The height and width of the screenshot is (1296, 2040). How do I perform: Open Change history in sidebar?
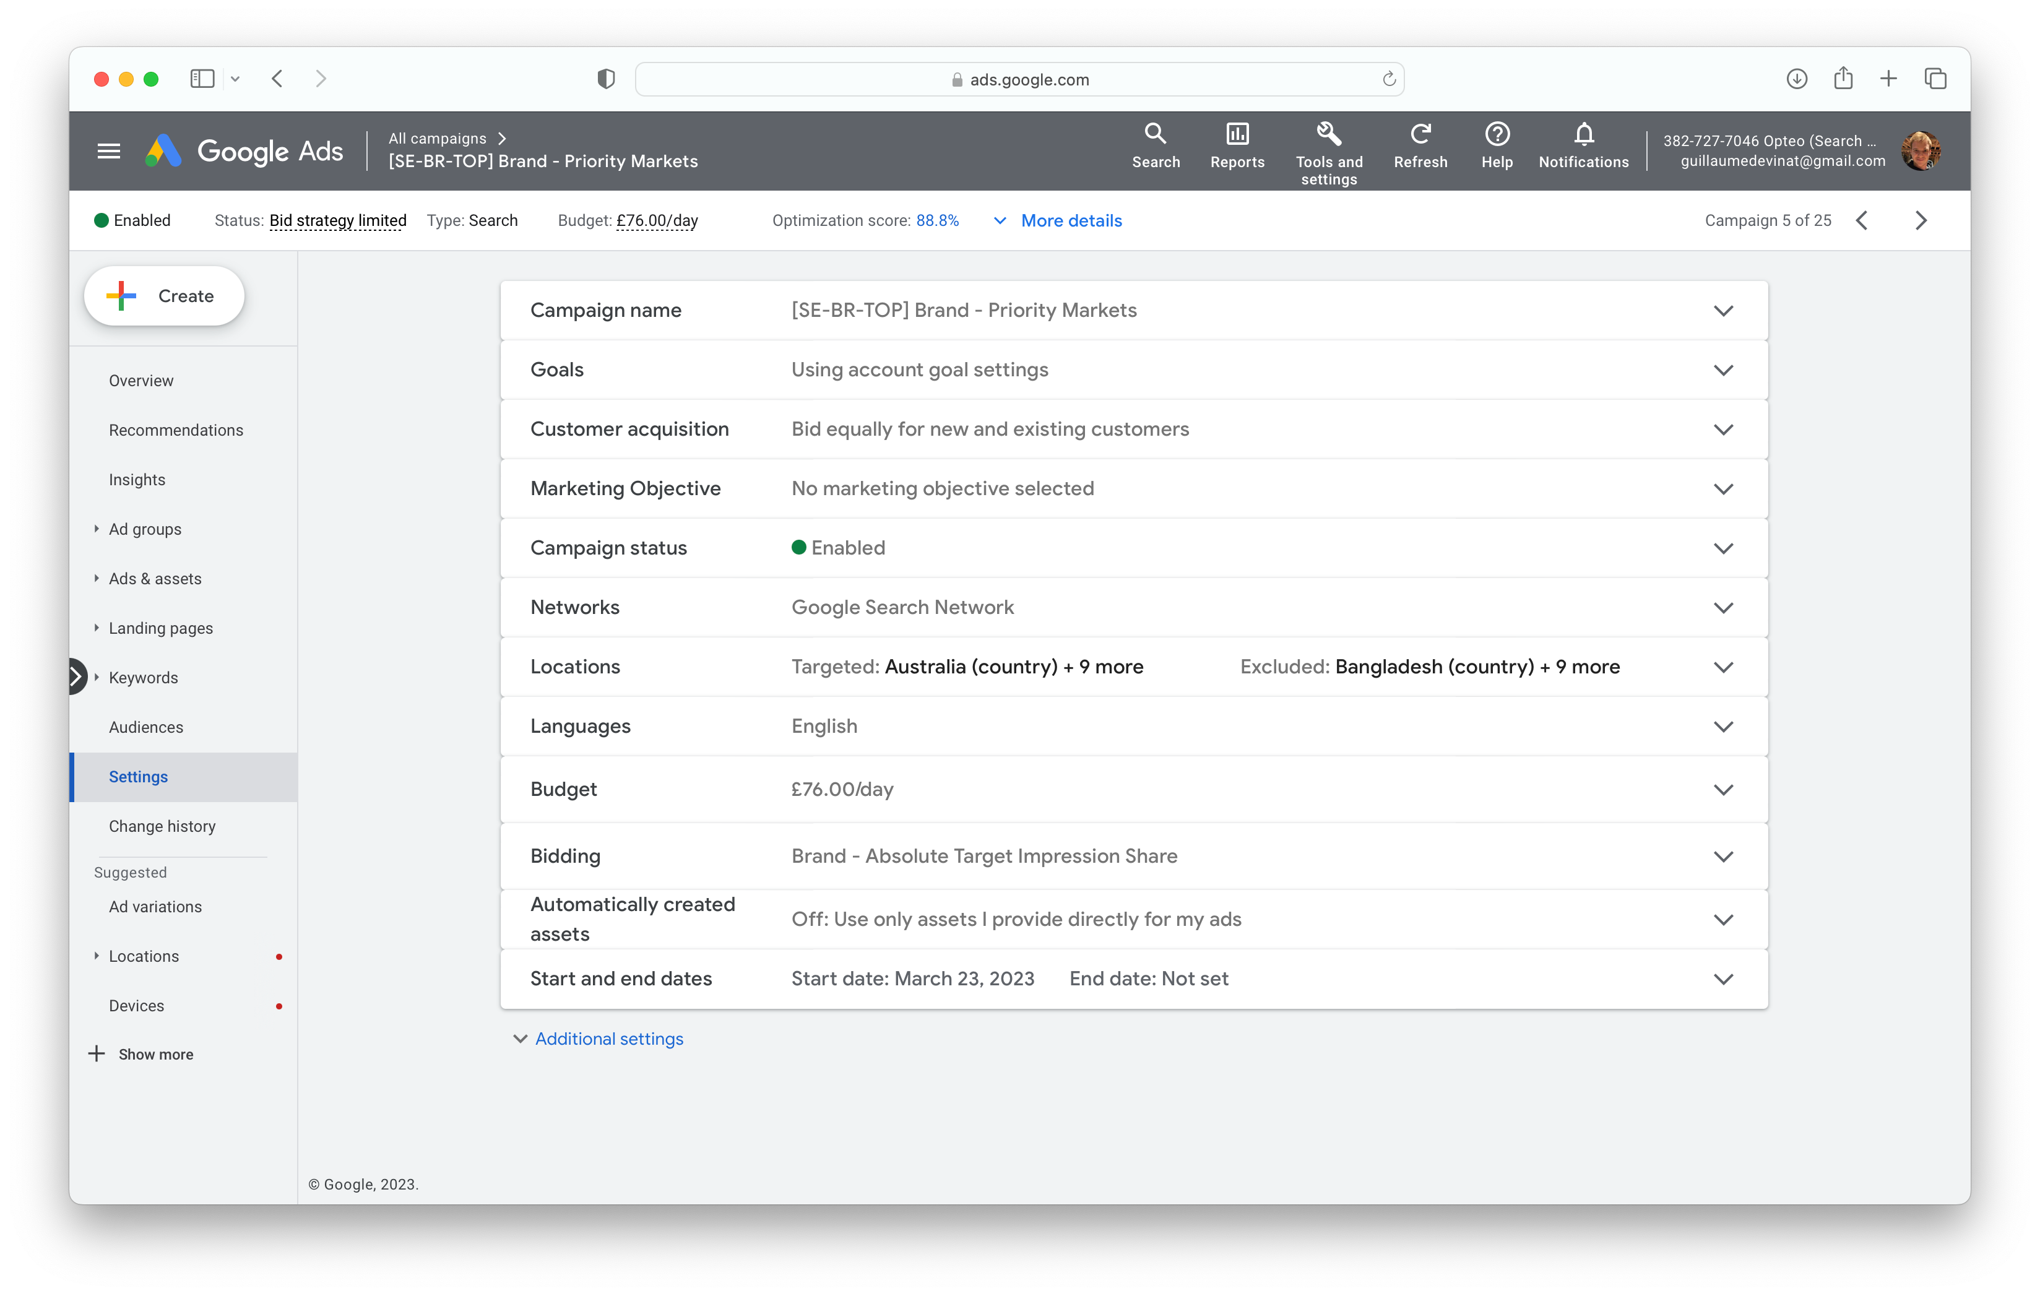(162, 826)
